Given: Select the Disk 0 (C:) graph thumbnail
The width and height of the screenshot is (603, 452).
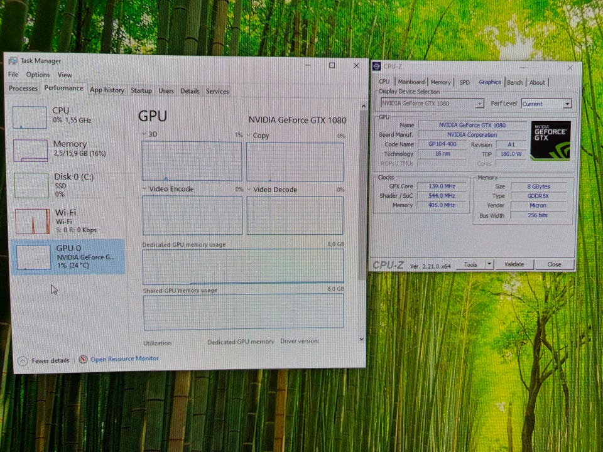Looking at the screenshot, I should 31,185.
